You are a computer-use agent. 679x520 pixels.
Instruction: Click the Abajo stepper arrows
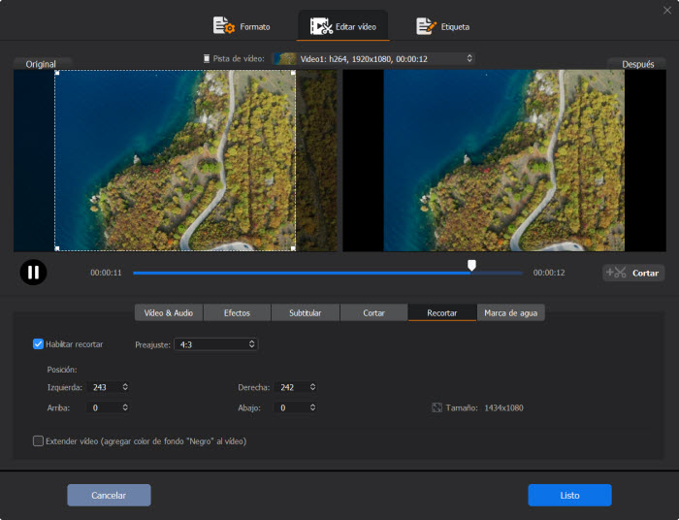312,407
